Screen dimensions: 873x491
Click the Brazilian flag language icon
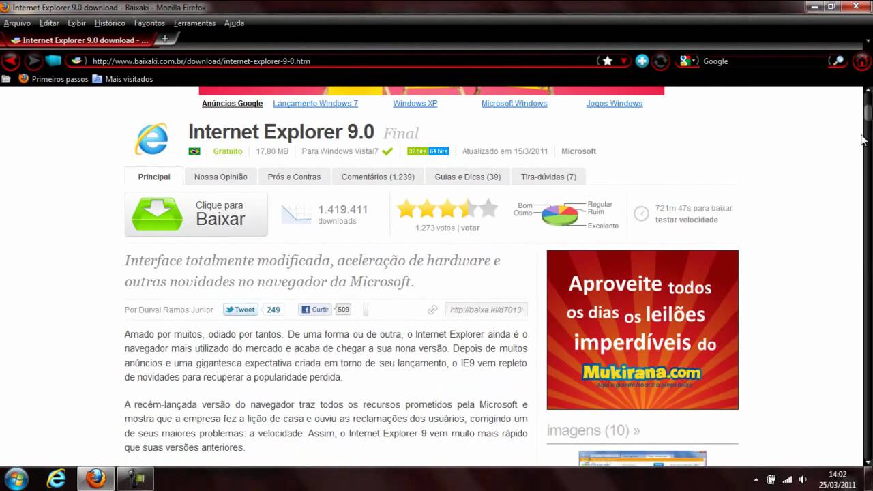[194, 151]
